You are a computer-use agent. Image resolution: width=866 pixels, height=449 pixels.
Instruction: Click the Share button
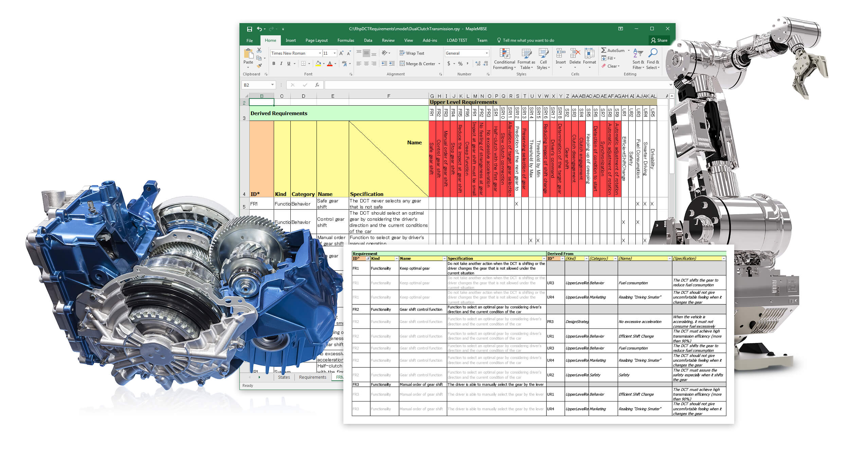point(659,40)
